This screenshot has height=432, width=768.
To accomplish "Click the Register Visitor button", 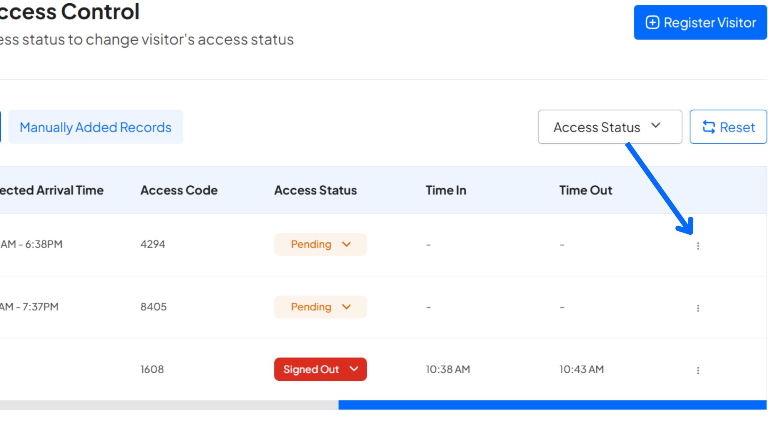I will (x=700, y=22).
